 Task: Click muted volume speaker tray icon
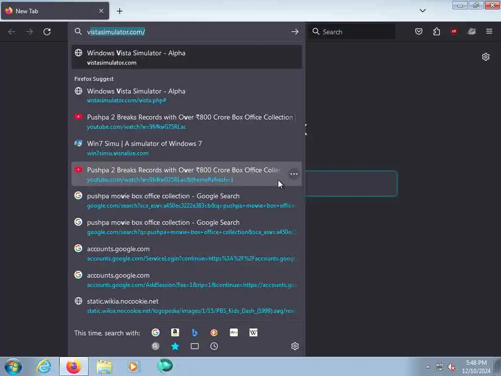[x=452, y=367]
